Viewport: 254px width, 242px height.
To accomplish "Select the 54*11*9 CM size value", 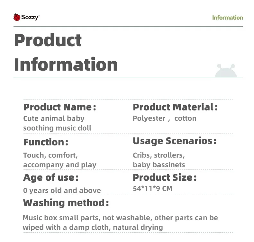I will [x=152, y=189].
